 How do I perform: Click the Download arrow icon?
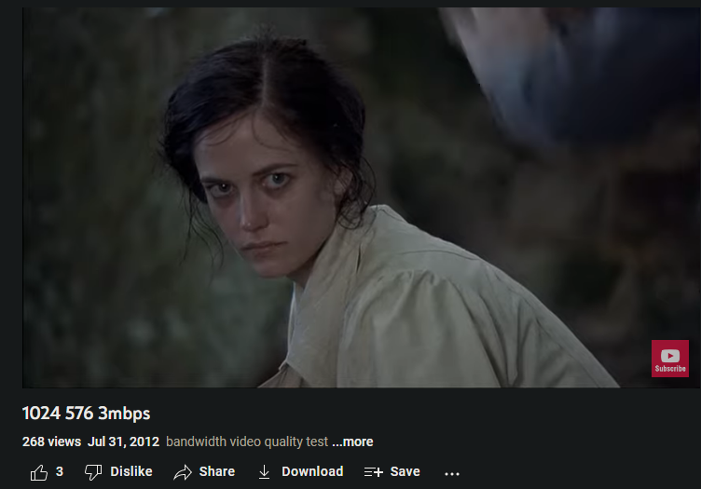[x=264, y=472]
